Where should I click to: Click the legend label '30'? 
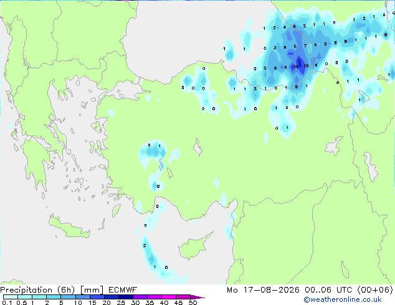pos(135,303)
